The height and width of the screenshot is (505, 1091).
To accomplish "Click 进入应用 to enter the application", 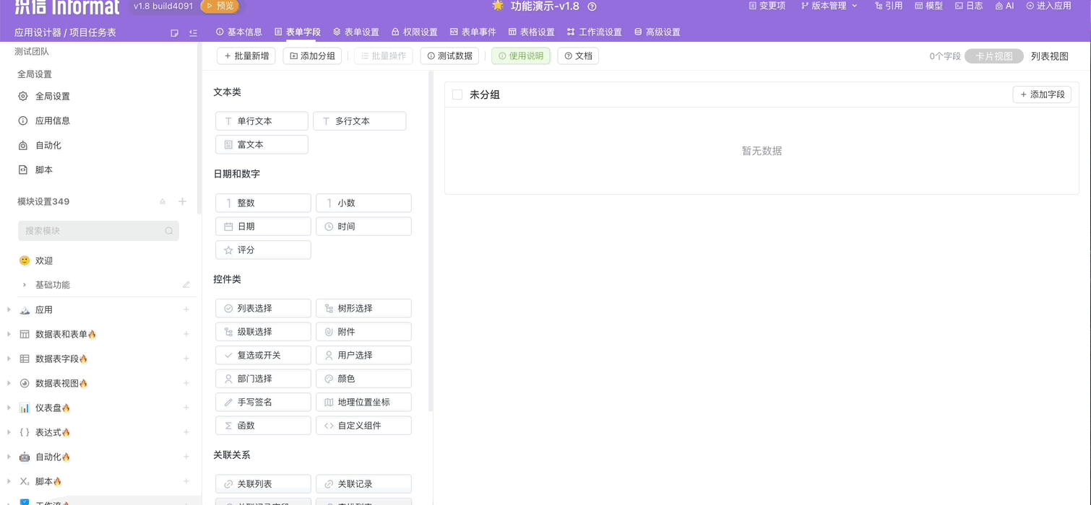I will (1048, 7).
